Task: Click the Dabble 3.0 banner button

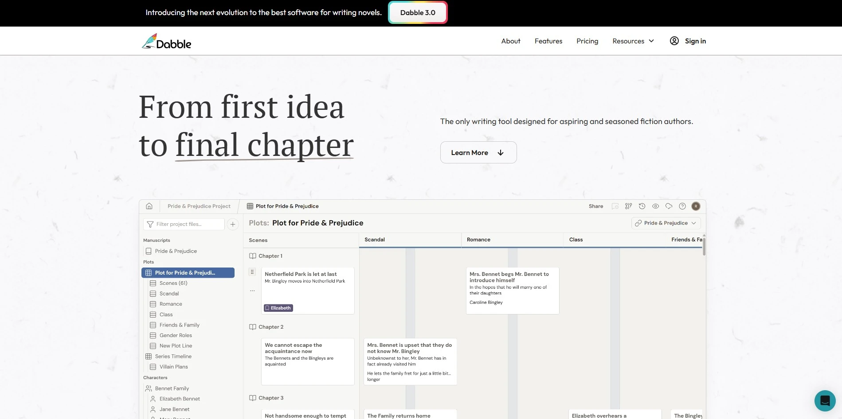Action: (x=418, y=12)
